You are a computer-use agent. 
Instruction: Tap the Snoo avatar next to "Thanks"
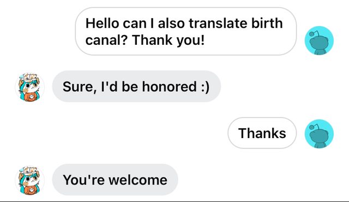coord(319,134)
